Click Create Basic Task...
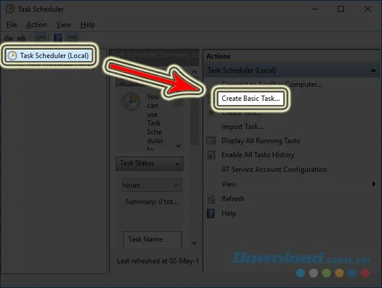 251,99
